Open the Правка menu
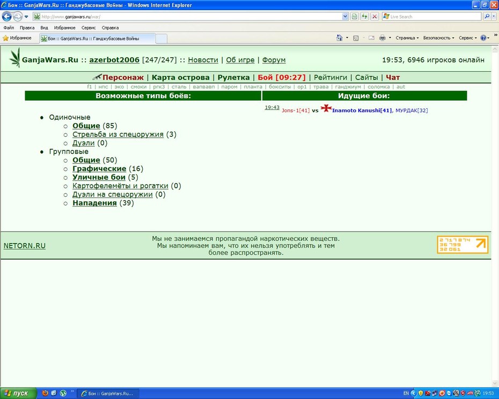The height and width of the screenshot is (399, 499). click(x=27, y=28)
